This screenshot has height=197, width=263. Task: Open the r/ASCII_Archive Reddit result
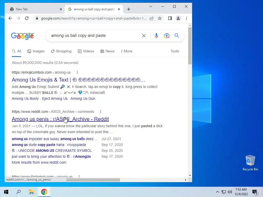click(x=60, y=119)
